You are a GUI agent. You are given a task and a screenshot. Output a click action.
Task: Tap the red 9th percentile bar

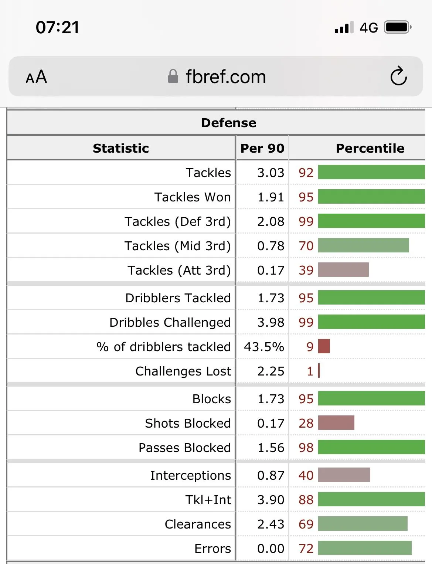coord(324,346)
